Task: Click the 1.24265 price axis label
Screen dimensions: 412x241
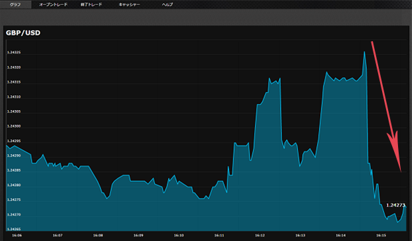Action: pyautogui.click(x=14, y=229)
